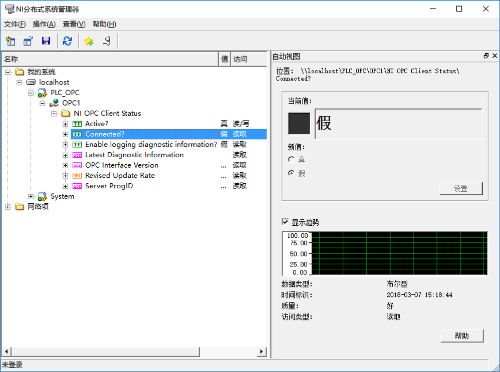Click the 访问 column header
The height and width of the screenshot is (372, 500).
point(248,59)
